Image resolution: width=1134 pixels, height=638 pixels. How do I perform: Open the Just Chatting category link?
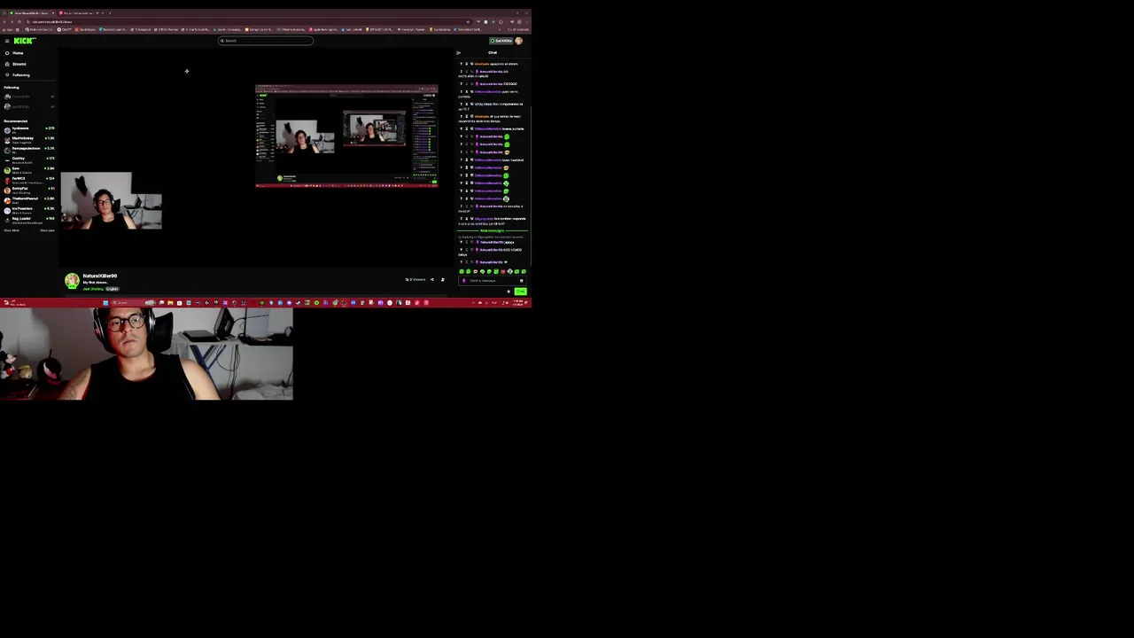coord(93,289)
